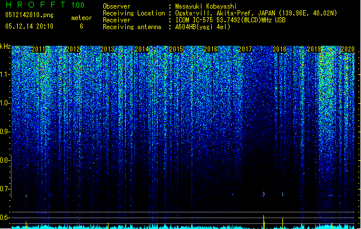The image size is (361, 229).
Task: Click the 2015 time marker
Action: [x=176, y=49]
